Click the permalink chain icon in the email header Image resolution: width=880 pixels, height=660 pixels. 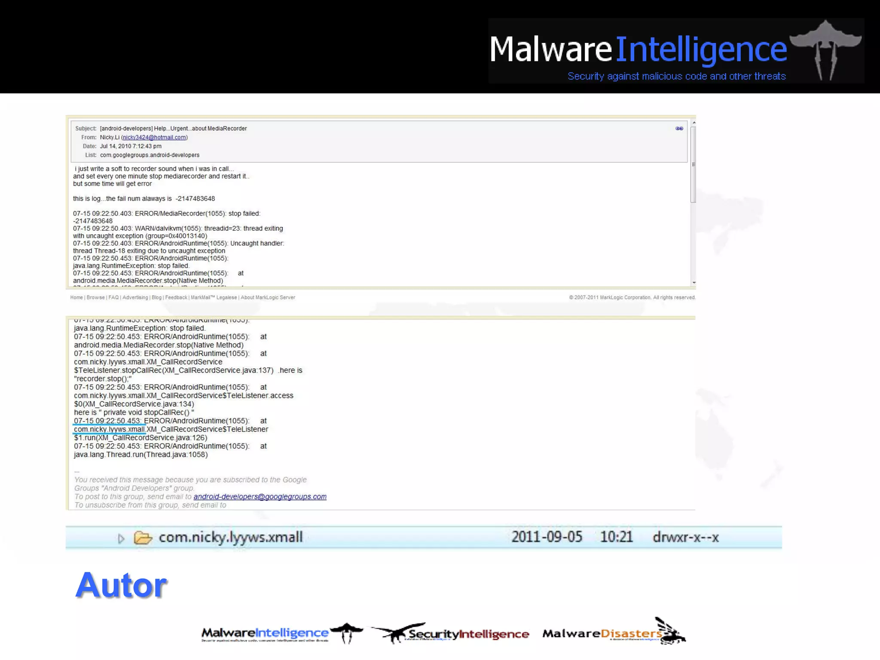679,128
